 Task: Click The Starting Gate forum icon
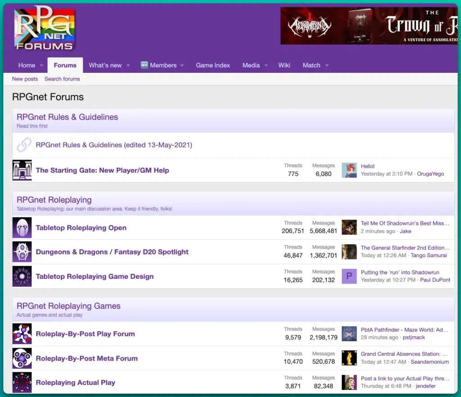pos(22,170)
